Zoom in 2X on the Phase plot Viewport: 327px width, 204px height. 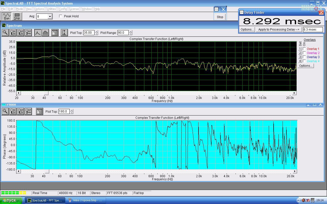point(13,111)
